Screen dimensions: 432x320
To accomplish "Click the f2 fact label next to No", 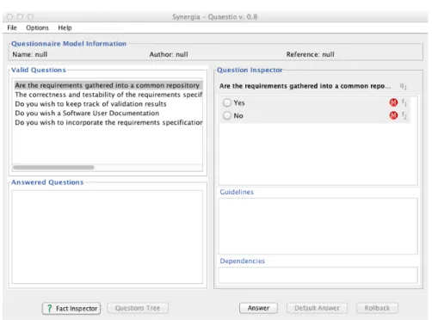I will (x=404, y=115).
